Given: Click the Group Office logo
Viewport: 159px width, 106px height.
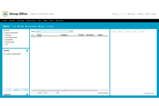Looking at the screenshot, I should click(5, 14).
